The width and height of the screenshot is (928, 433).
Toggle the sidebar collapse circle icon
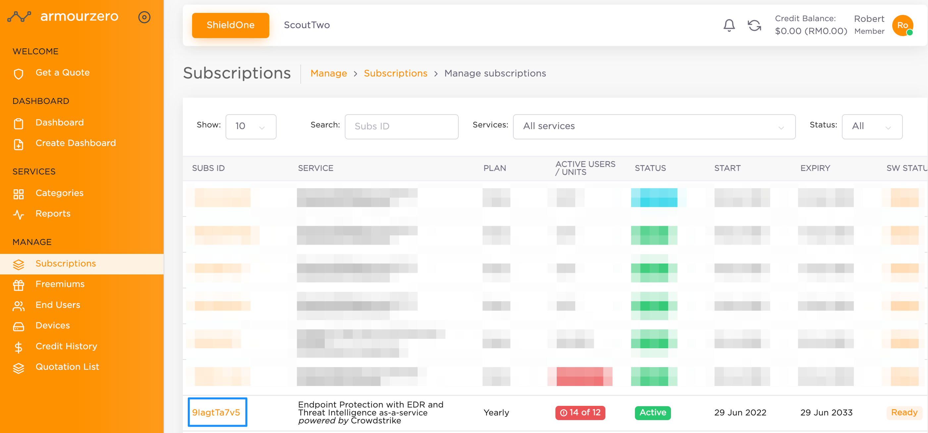(144, 17)
